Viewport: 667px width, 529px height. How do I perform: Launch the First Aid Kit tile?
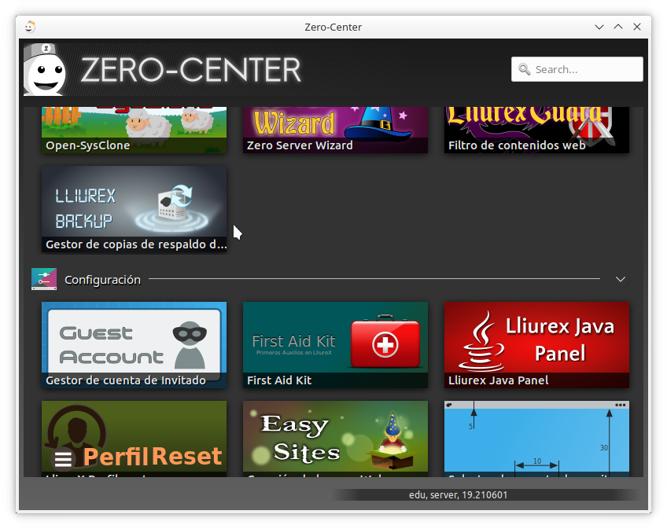point(335,345)
